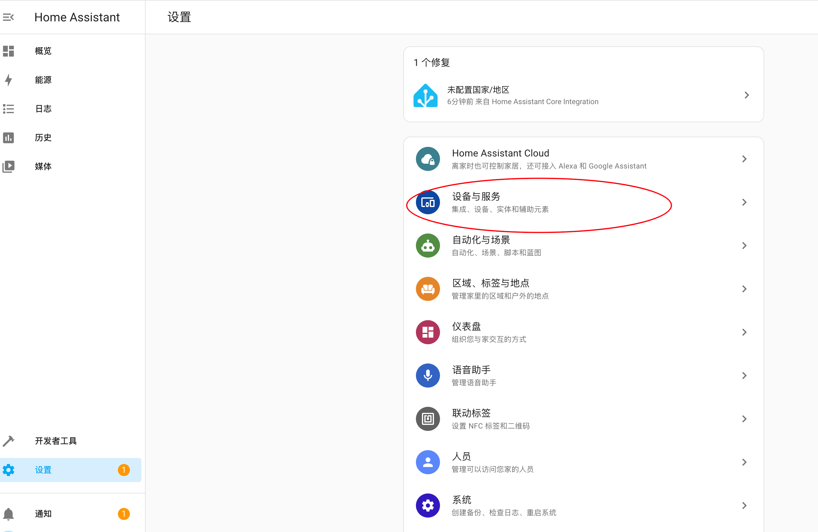Click the orange badge on 设置
The width and height of the screenshot is (818, 532).
click(x=124, y=470)
